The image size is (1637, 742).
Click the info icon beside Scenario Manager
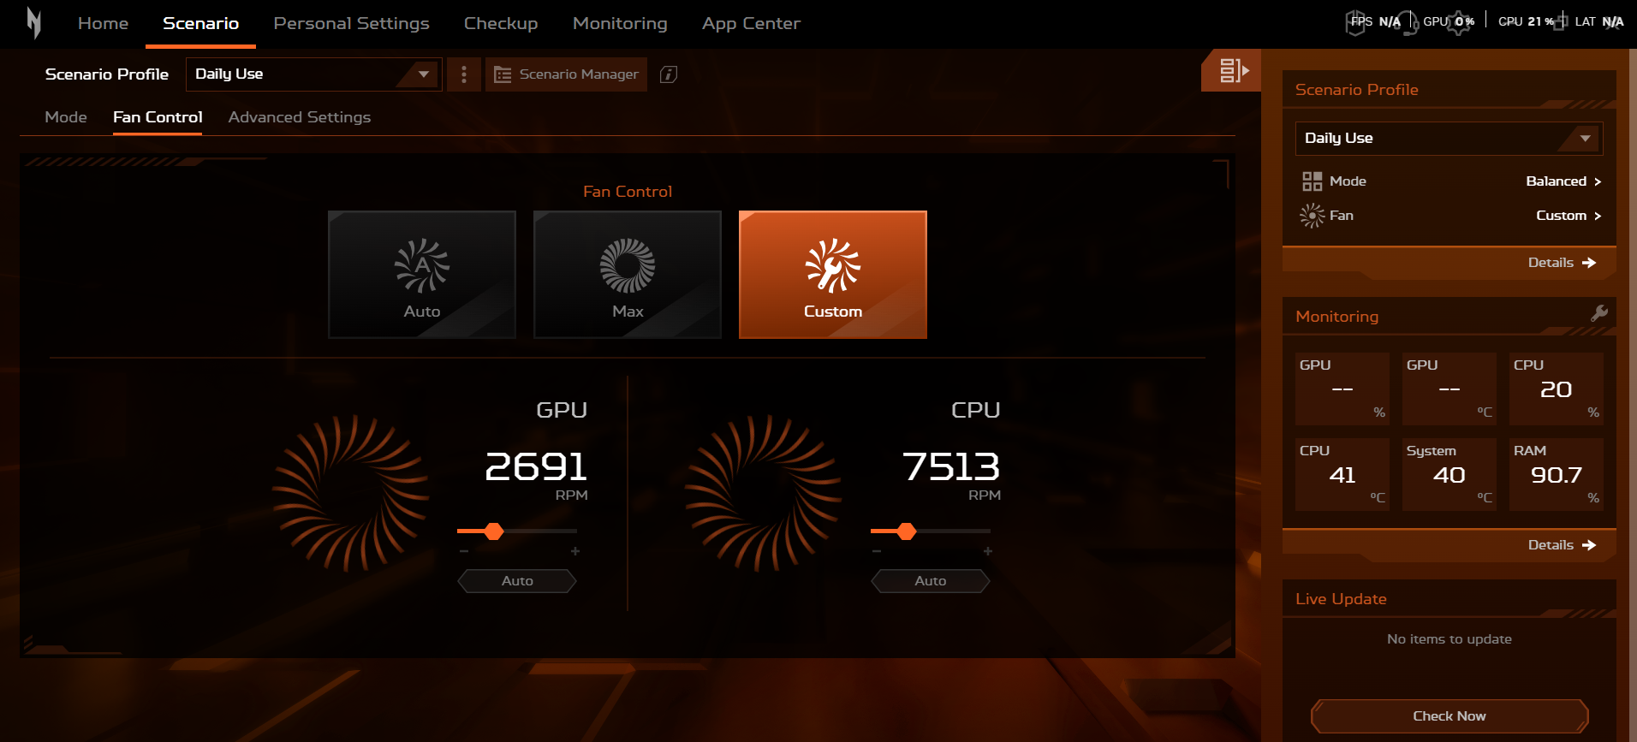pos(669,74)
